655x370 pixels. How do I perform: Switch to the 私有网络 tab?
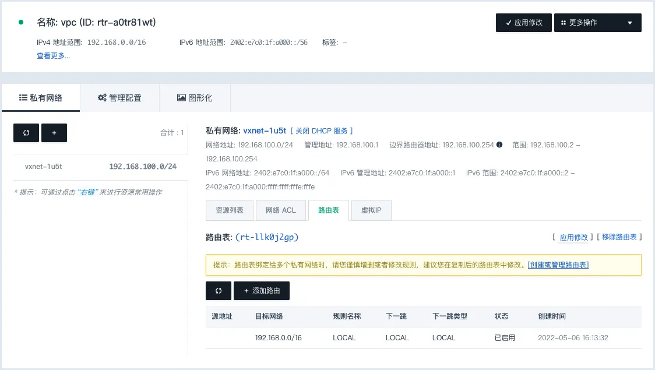pyautogui.click(x=41, y=98)
